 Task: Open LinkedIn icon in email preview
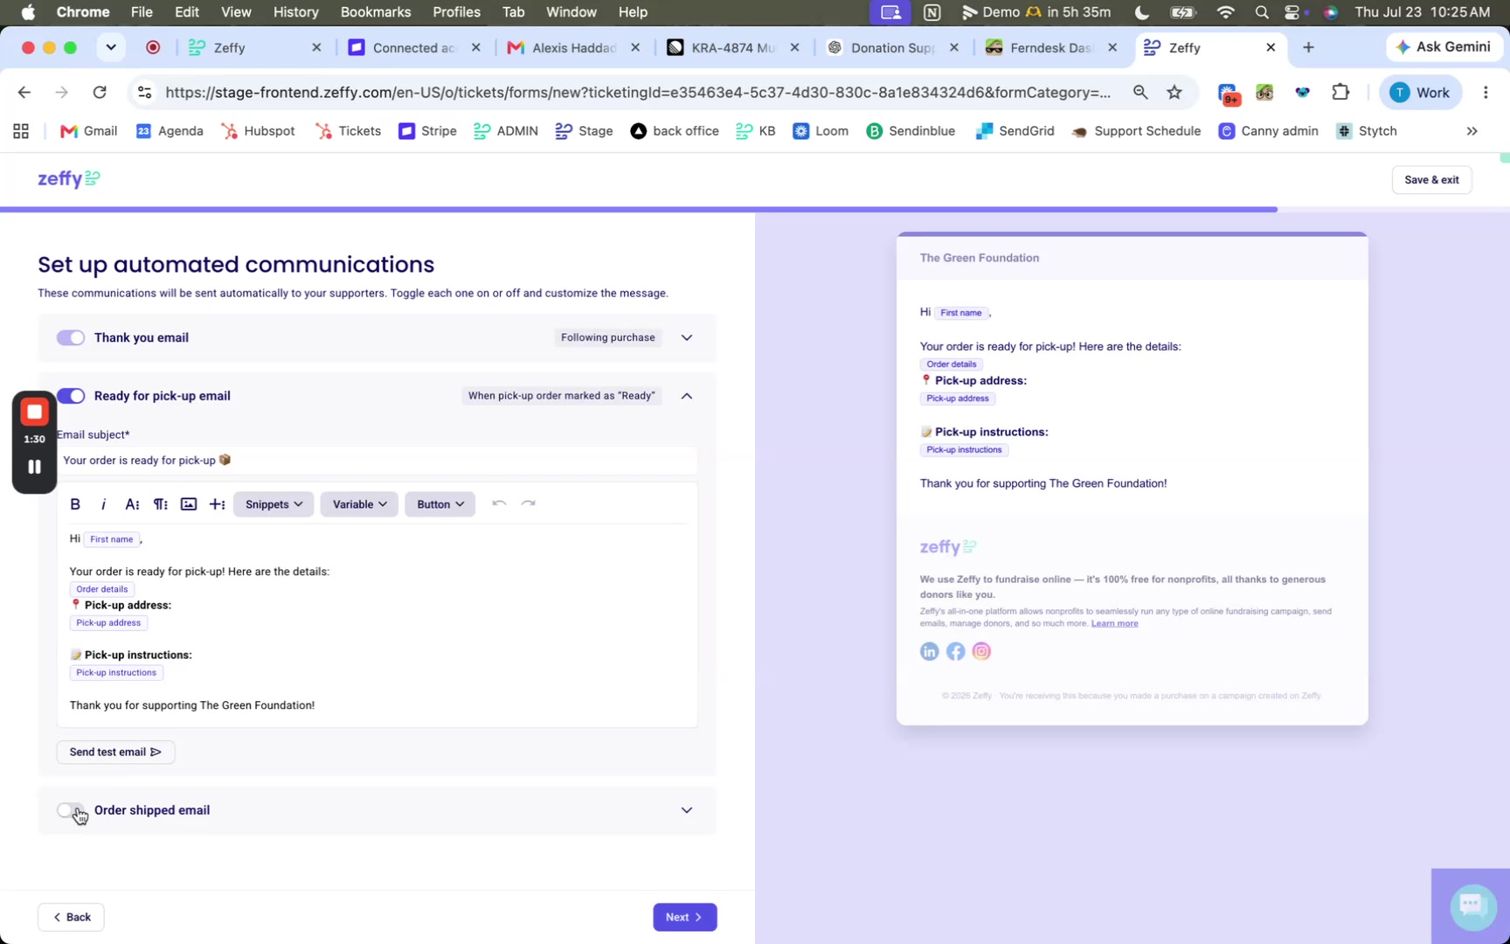coord(929,651)
